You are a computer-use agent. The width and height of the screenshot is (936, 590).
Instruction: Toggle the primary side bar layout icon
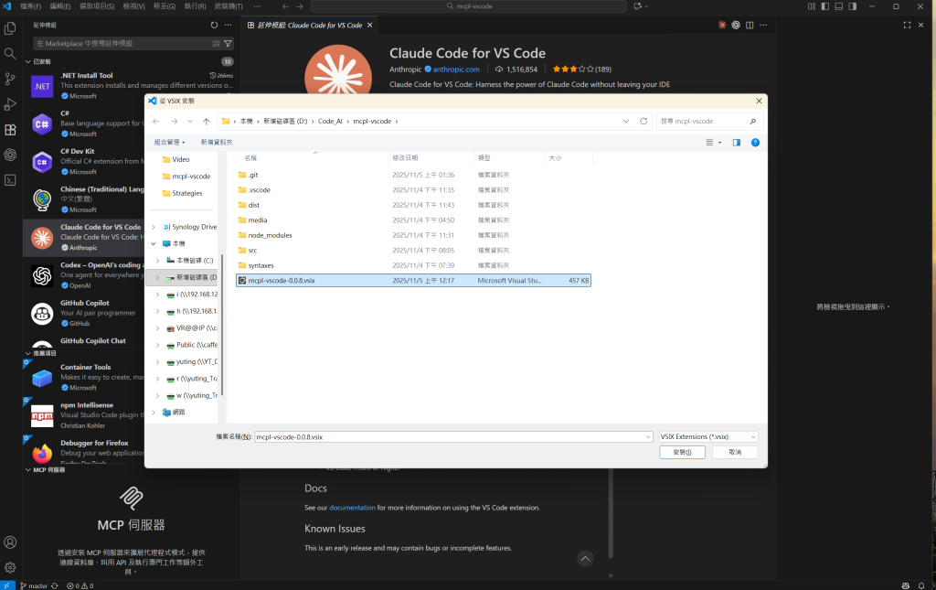click(x=825, y=6)
